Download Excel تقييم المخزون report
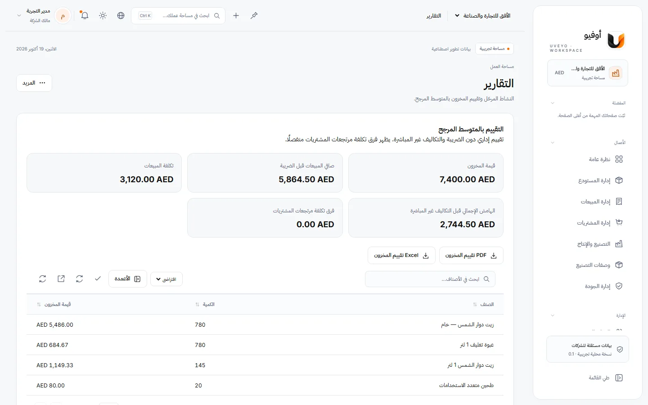The height and width of the screenshot is (405, 648). point(401,256)
